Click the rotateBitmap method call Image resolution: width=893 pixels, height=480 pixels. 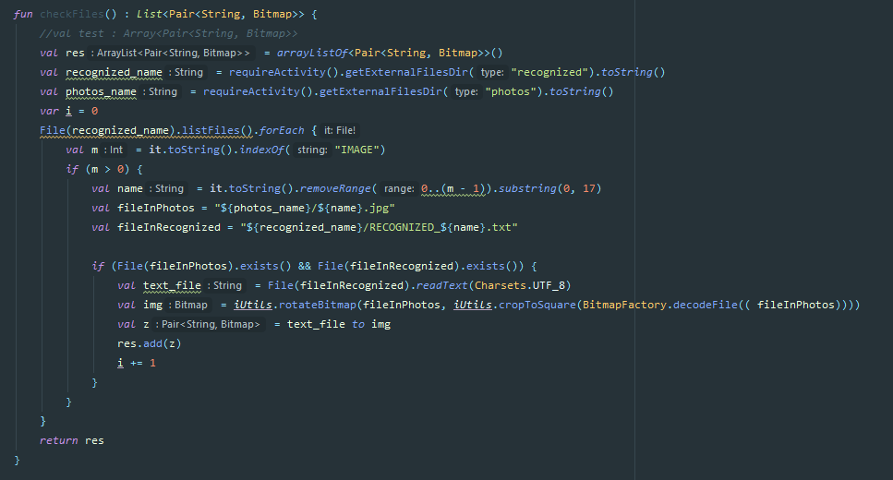click(318, 305)
